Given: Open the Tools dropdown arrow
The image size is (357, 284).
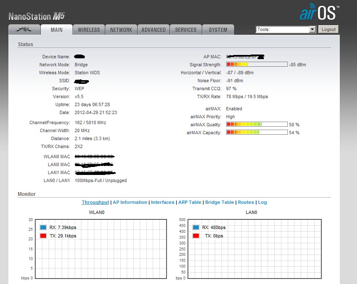Looking at the screenshot, I should point(313,29).
